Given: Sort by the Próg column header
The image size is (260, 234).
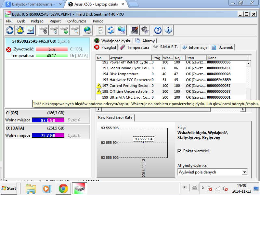Looking at the screenshot, I should click(x=157, y=58).
